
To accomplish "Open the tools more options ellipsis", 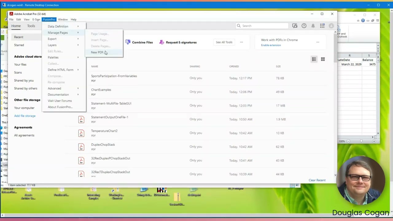I will pos(241,42).
